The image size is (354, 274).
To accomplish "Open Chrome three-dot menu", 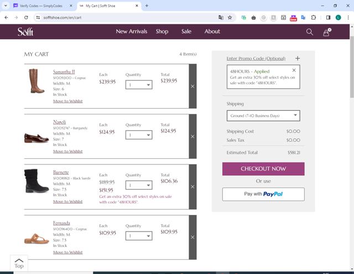I will pyautogui.click(x=348, y=17).
